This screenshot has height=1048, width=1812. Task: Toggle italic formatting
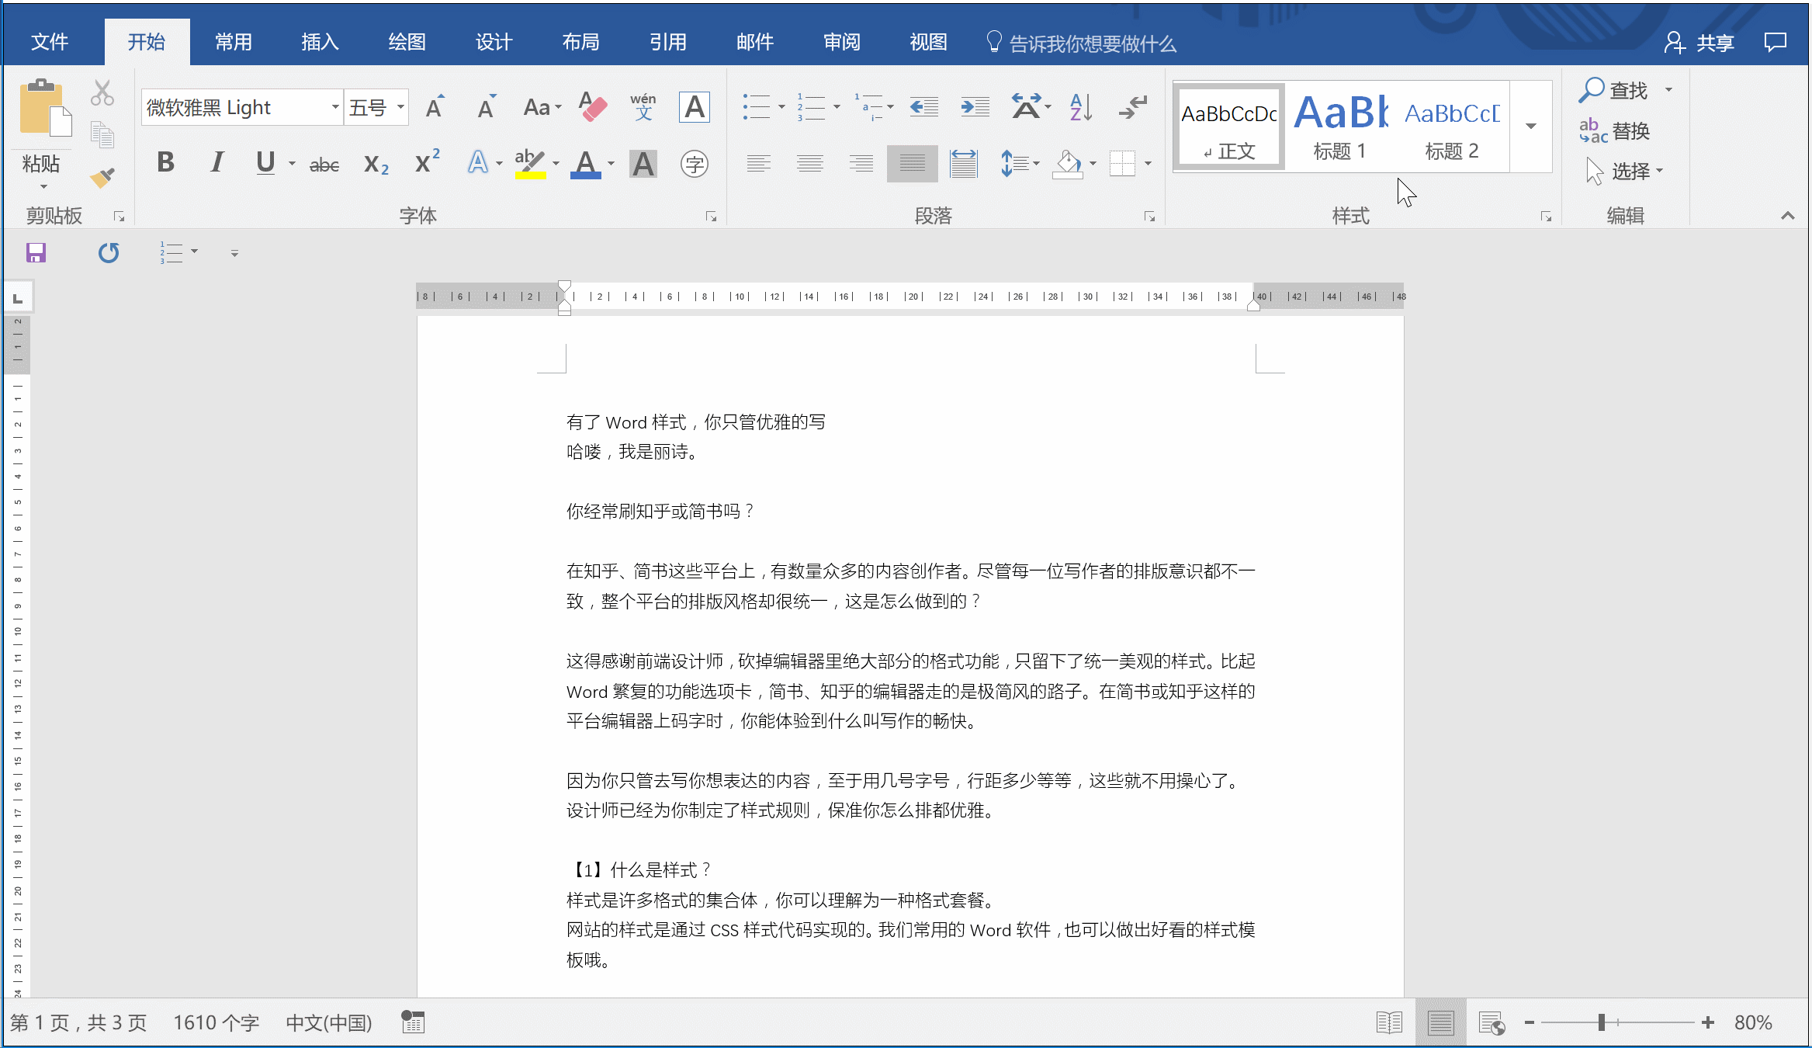(217, 163)
